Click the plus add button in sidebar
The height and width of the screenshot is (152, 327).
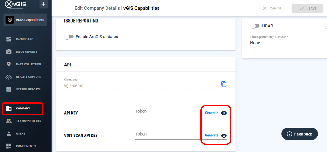[43, 4]
